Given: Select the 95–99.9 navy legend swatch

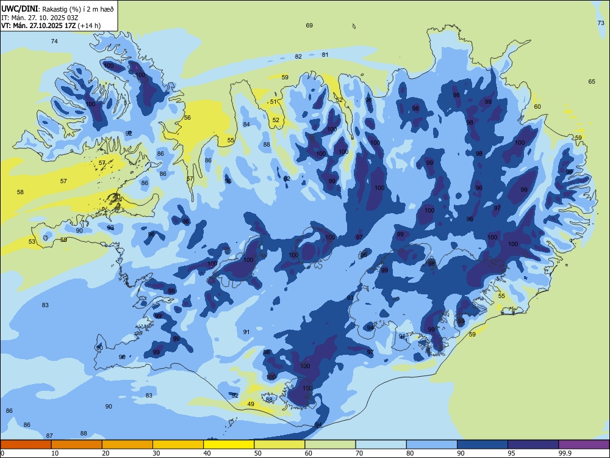Looking at the screenshot, I should [x=533, y=445].
